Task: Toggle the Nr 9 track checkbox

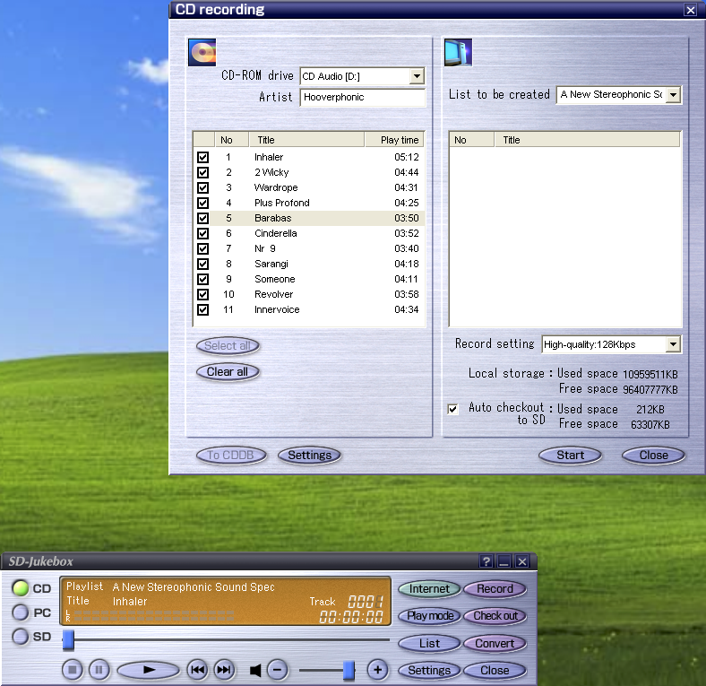Action: pos(203,248)
